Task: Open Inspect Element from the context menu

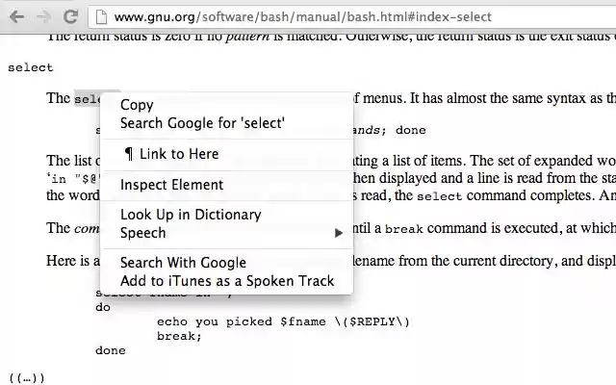Action: (171, 185)
